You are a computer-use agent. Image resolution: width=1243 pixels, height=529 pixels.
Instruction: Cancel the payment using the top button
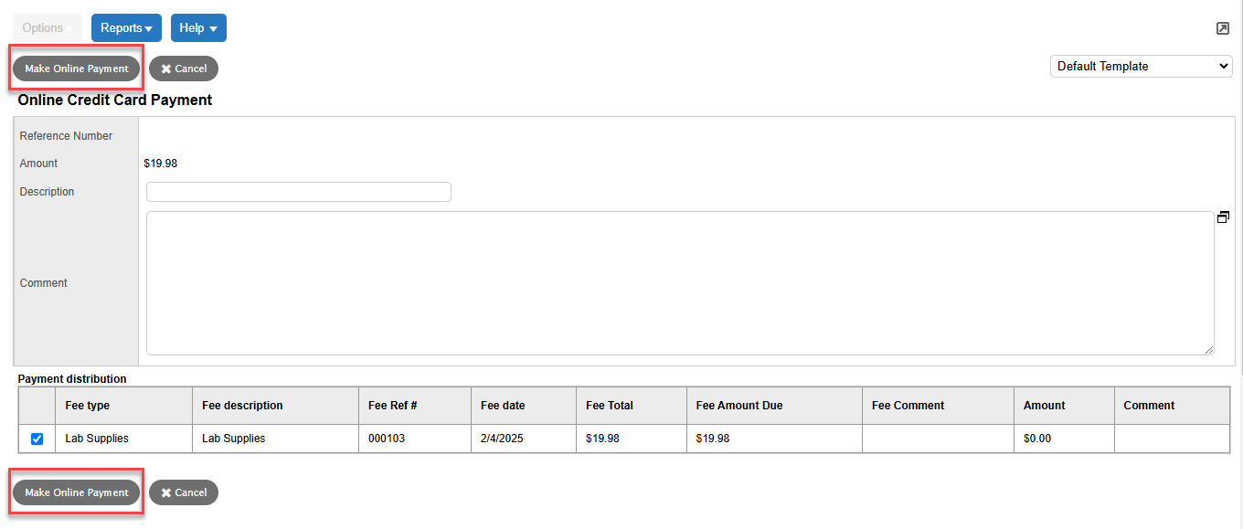183,68
